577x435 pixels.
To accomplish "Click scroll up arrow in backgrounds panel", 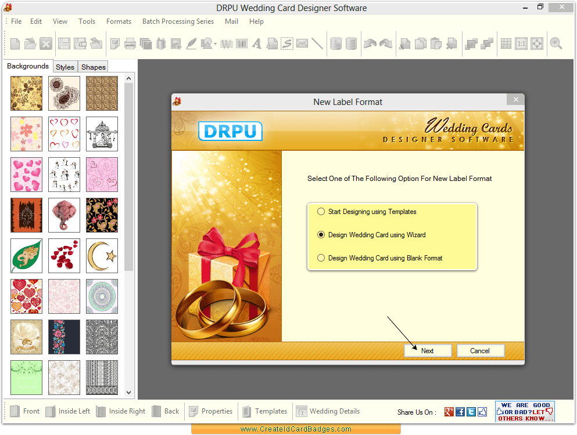I will 128,78.
